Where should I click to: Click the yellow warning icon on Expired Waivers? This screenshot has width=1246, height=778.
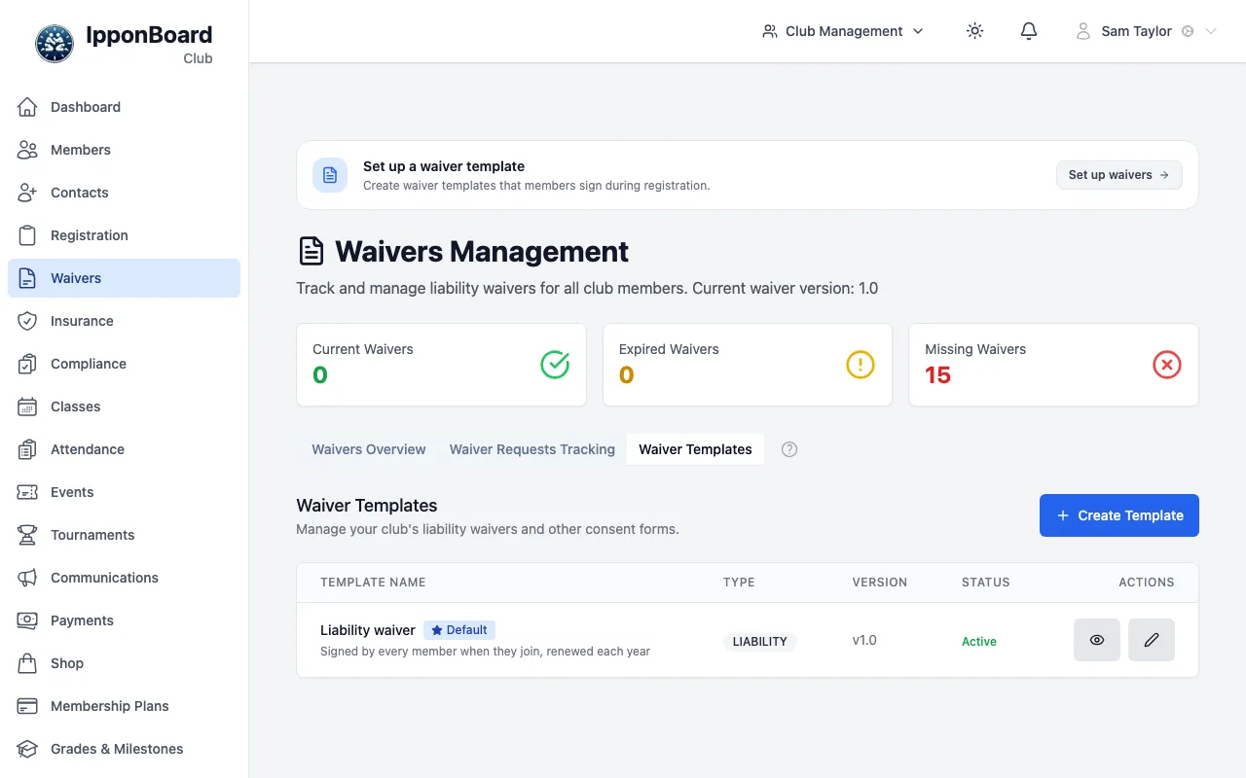[861, 365]
